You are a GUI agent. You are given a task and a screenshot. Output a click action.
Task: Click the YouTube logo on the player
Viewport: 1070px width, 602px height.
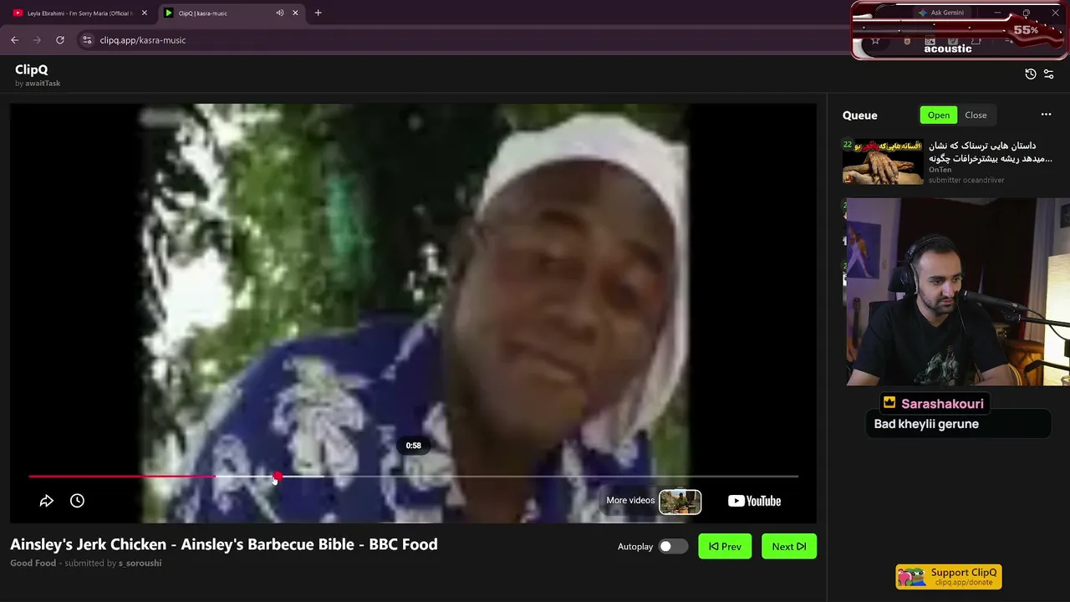click(754, 501)
